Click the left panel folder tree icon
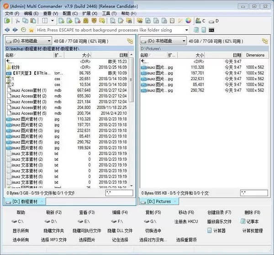This screenshot has width=274, height=255. 130,41
